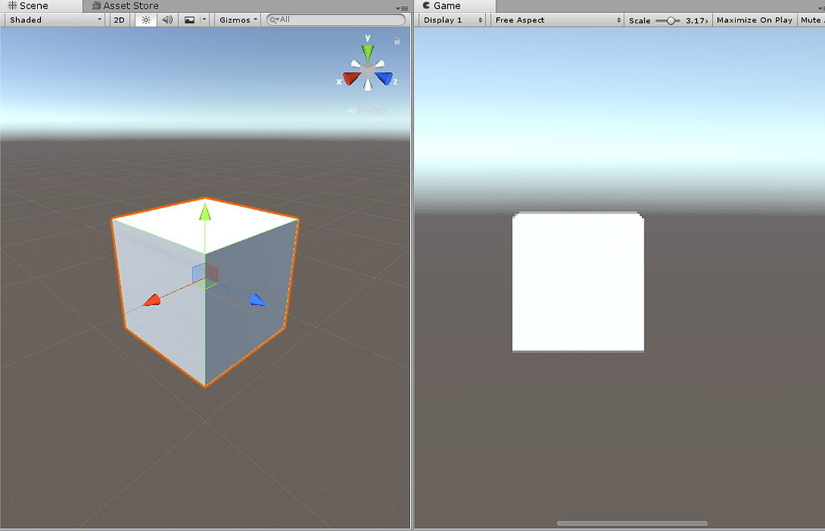Click the center cube of the scene gizmo
Image resolution: width=825 pixels, height=531 pixels.
coord(368,72)
